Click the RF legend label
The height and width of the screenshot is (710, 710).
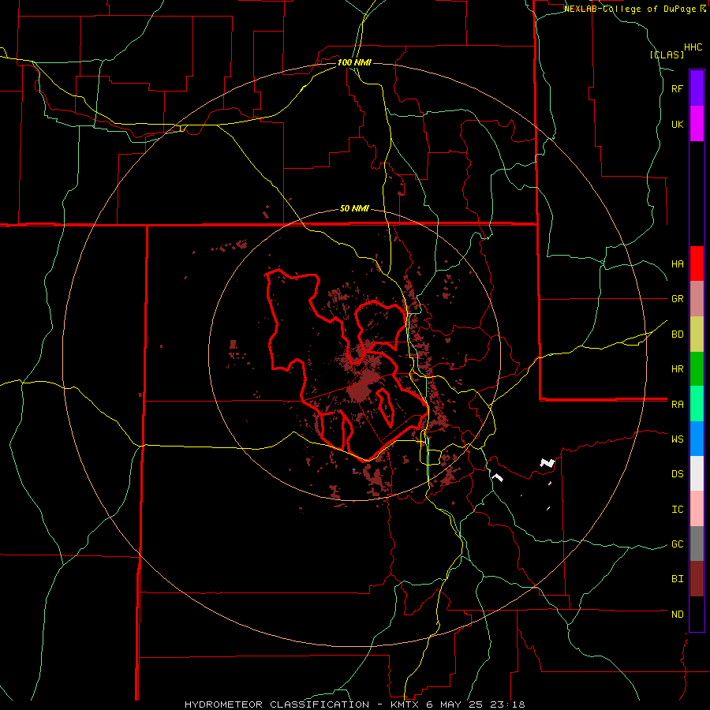[x=677, y=88]
